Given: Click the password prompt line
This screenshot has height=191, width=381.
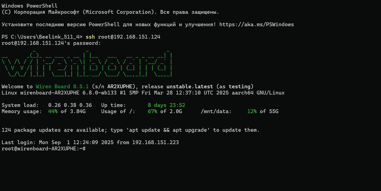Looking at the screenshot, I should pyautogui.click(x=51, y=43).
